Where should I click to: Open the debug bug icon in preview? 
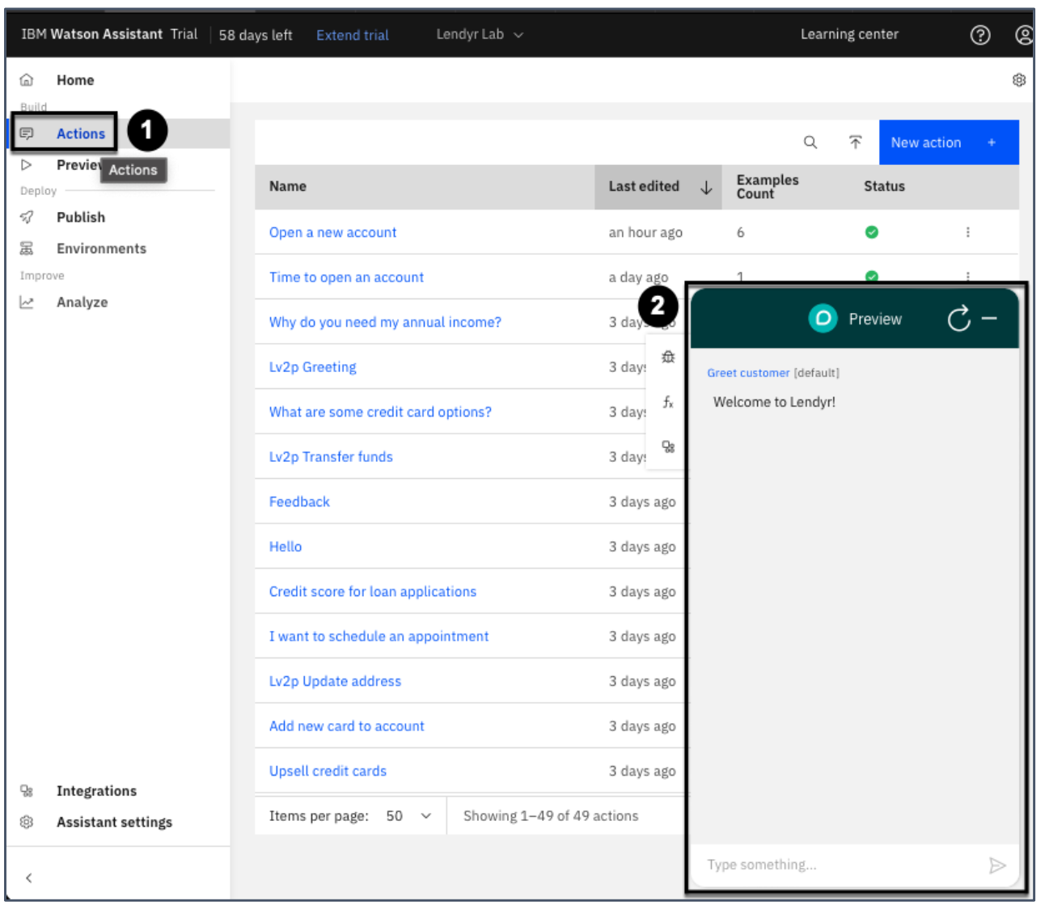point(668,357)
